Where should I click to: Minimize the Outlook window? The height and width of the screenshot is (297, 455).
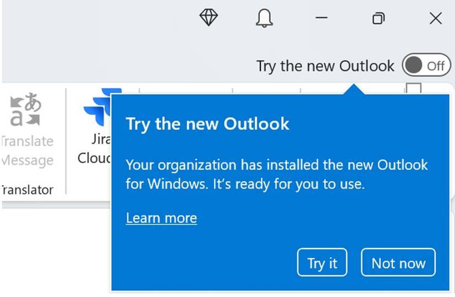[322, 18]
